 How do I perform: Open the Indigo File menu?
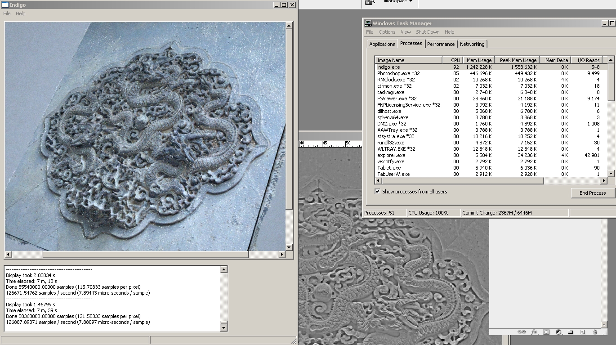[x=7, y=13]
